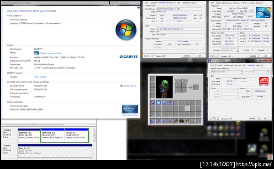Viewport: 274px width, 169px height.
Task: Click the System breadcrumb in address bar
Action: tap(27, 3)
